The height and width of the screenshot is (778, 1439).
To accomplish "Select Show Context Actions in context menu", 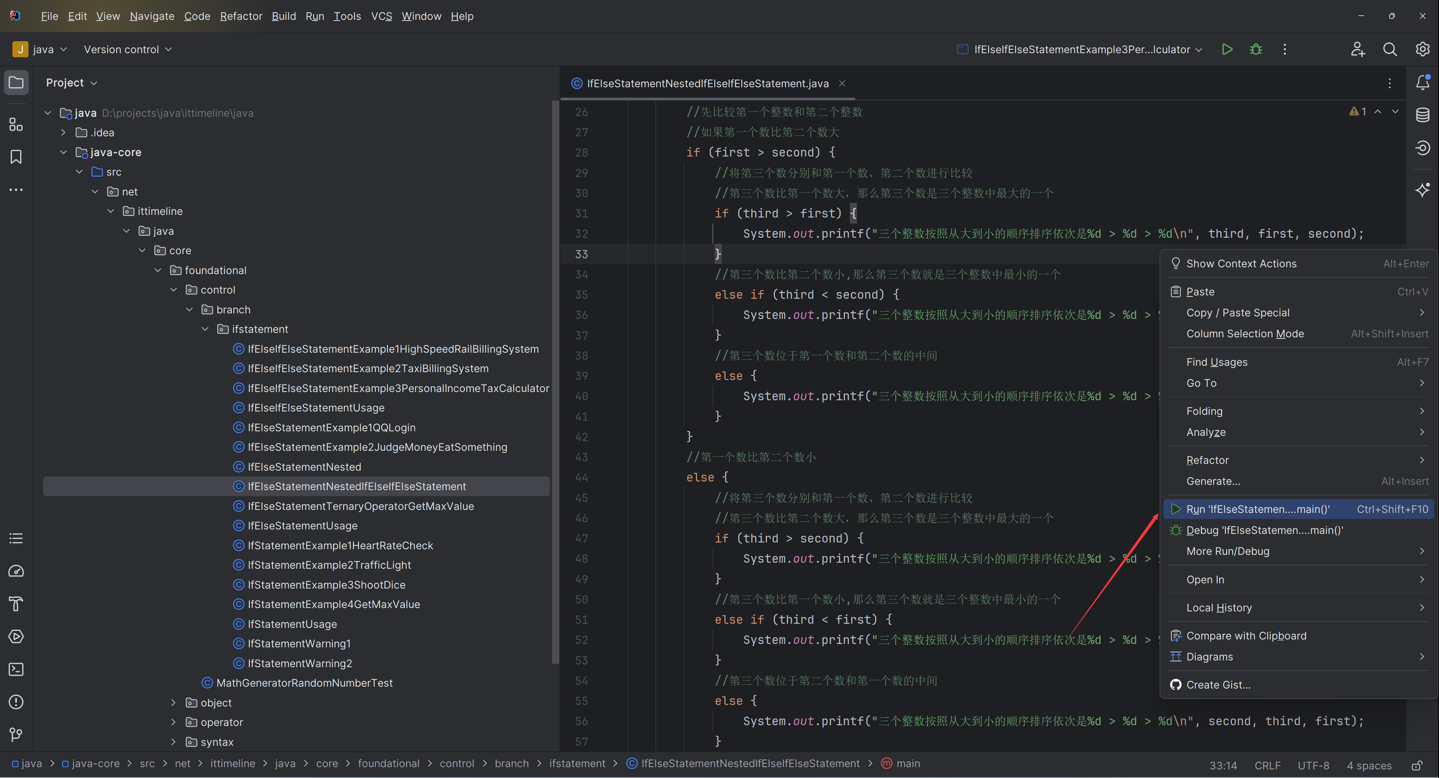I will (1299, 264).
